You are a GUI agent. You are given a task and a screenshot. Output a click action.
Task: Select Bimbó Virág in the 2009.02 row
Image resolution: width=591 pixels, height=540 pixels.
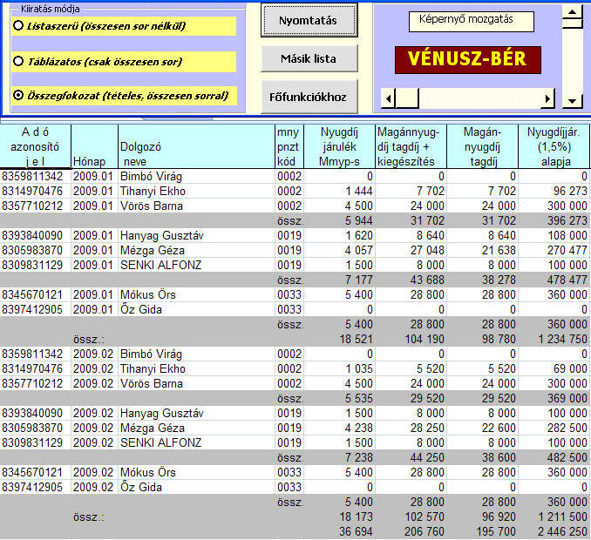tap(151, 354)
